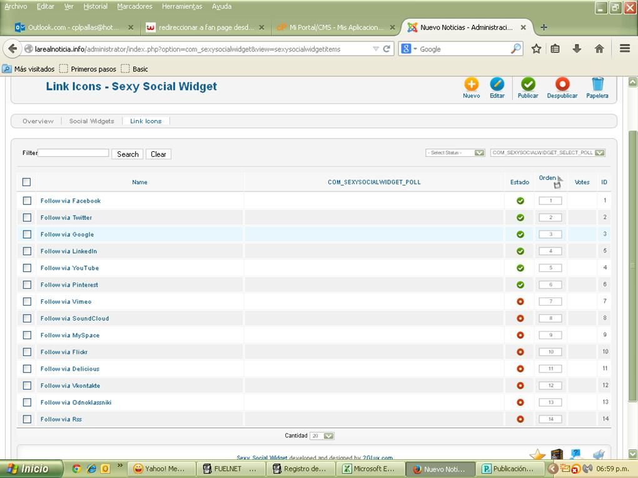This screenshot has height=478, width=638.
Task: Open the Marcadores menu
Action: point(134,6)
